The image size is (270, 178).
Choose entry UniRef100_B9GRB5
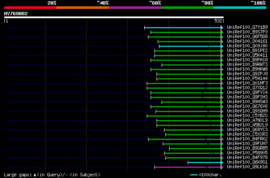[247, 148]
